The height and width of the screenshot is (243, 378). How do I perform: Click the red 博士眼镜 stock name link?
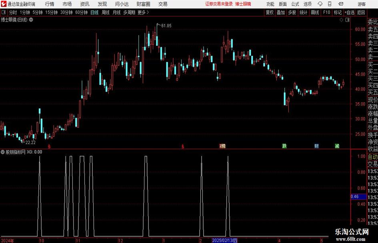pos(243,4)
